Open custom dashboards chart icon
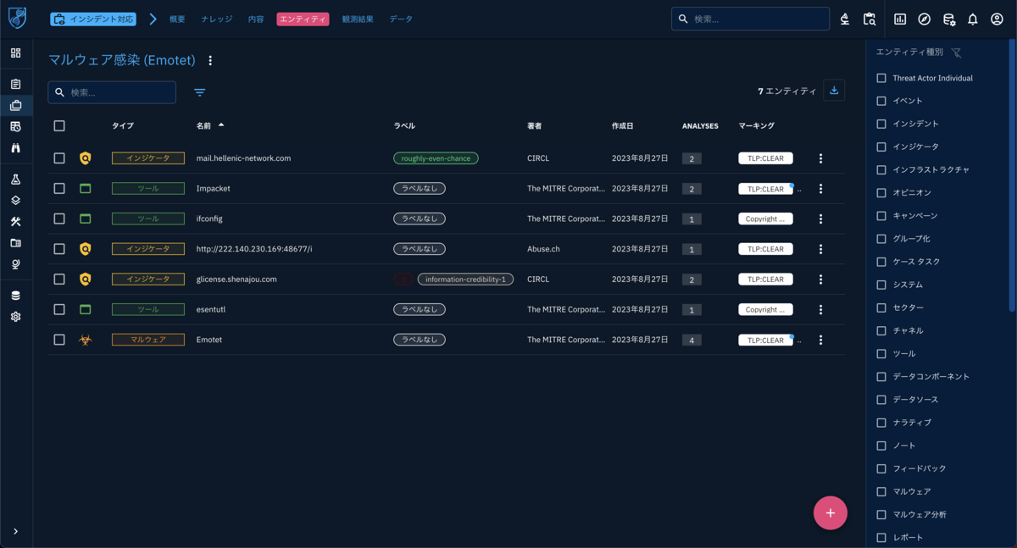The height and width of the screenshot is (548, 1017). click(x=900, y=19)
